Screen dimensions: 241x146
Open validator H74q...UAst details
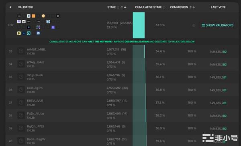(x=35, y=62)
